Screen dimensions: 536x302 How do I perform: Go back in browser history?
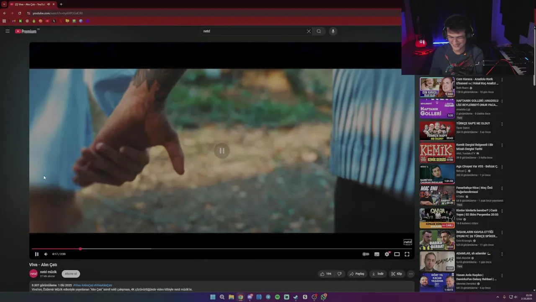(x=5, y=13)
